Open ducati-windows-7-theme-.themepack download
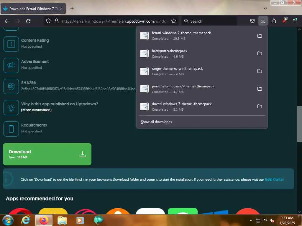The height and width of the screenshot is (226, 302). 196,107
